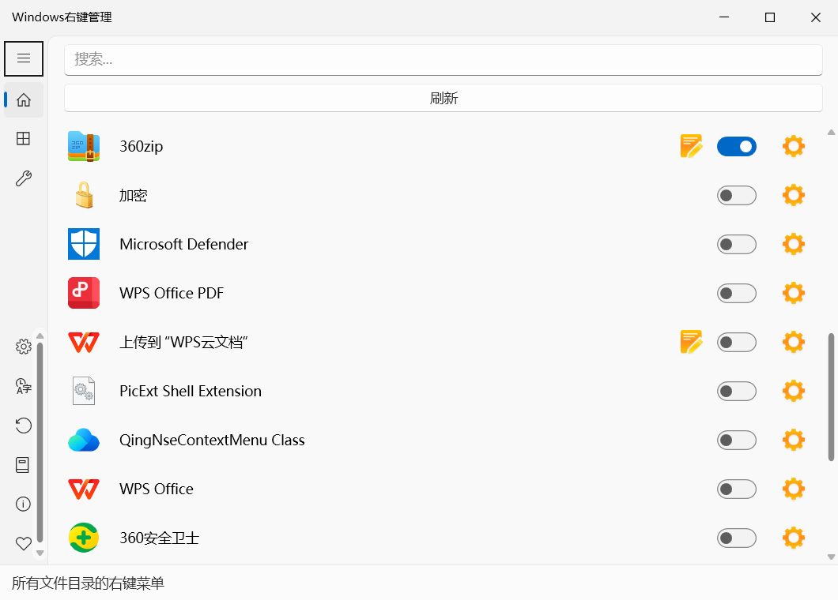Open settings gear in left sidebar
Viewport: 838px width, 600px height.
tap(24, 347)
